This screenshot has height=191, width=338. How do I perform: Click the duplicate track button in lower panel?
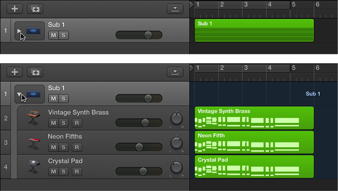click(x=35, y=72)
